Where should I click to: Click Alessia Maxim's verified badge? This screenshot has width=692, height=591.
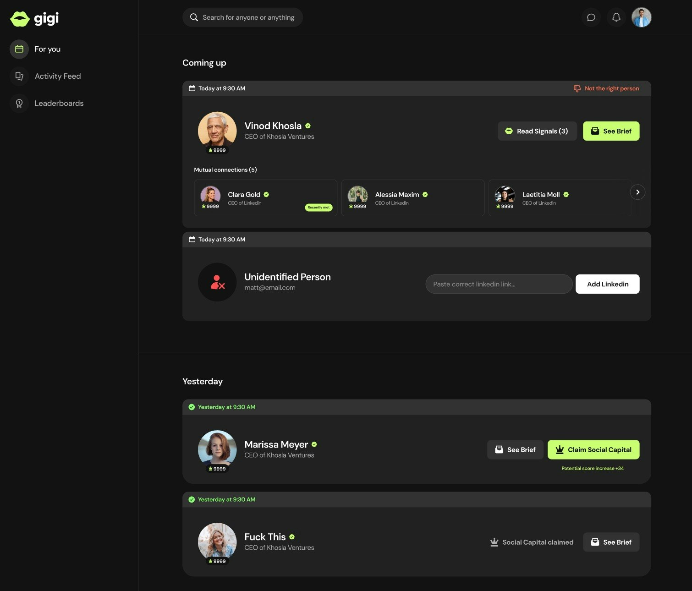(425, 195)
